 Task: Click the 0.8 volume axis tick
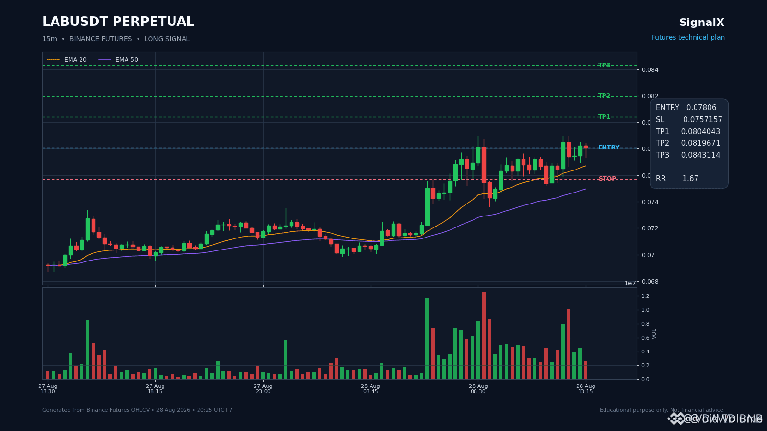[x=645, y=324]
